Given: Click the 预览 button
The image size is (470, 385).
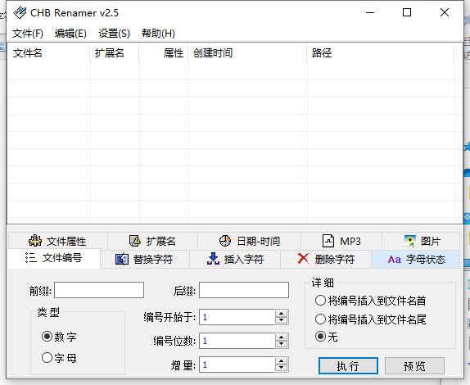Looking at the screenshot, I should pos(414,366).
